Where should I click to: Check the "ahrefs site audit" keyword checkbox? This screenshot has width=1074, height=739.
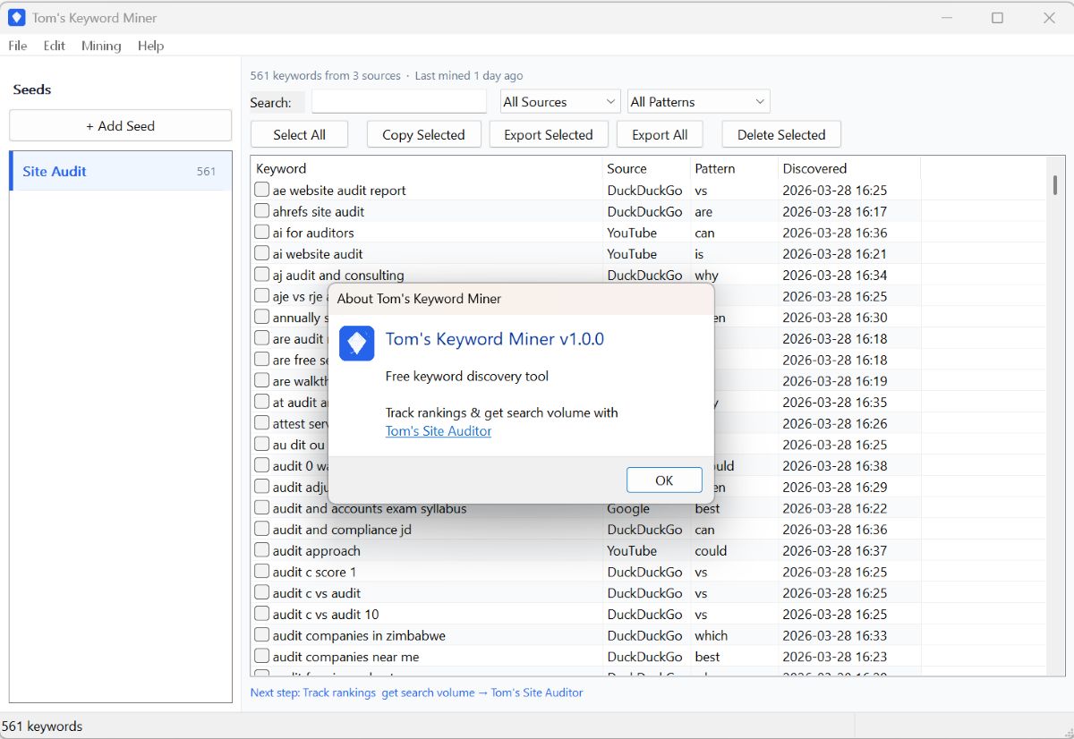click(x=262, y=211)
